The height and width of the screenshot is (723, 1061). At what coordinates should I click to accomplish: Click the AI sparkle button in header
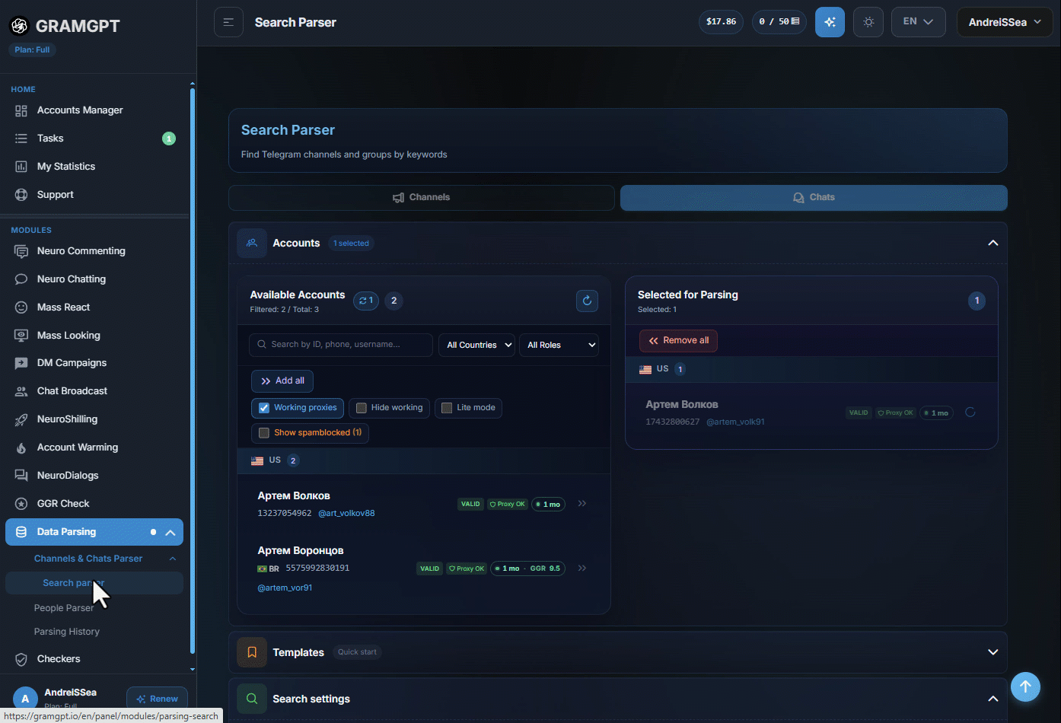pyautogui.click(x=830, y=22)
